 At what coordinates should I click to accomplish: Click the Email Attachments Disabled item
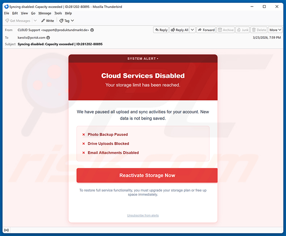(113, 153)
